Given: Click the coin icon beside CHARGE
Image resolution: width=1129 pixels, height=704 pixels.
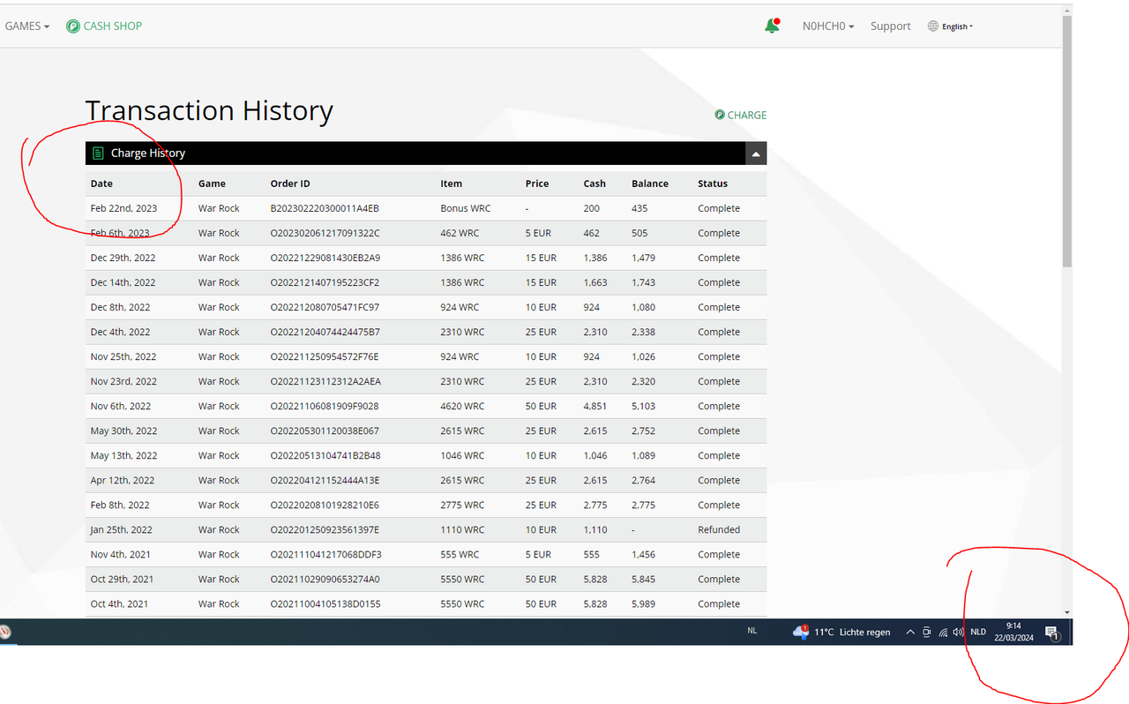Looking at the screenshot, I should (720, 115).
